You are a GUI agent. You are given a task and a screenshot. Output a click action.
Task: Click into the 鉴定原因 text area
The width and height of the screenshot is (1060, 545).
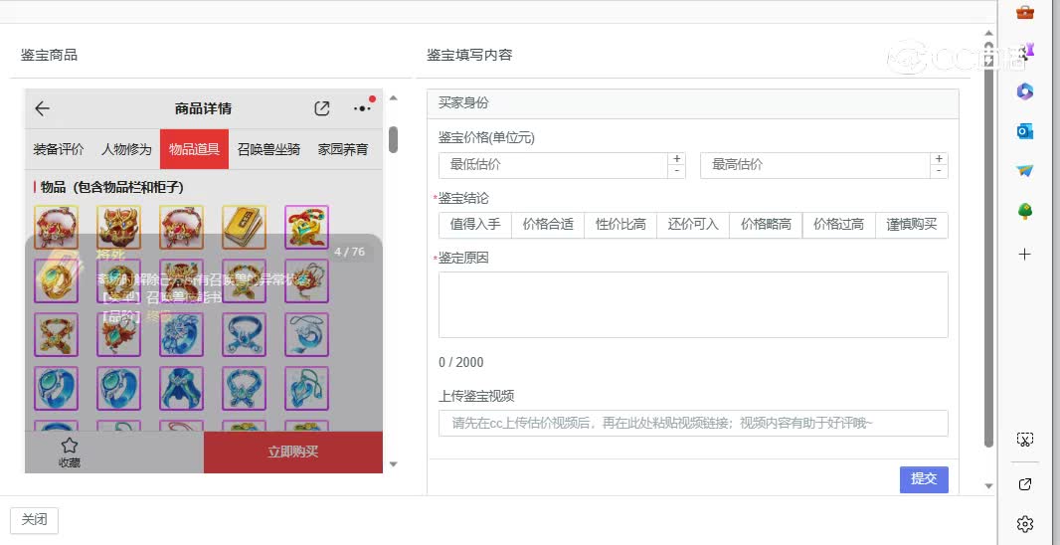tap(693, 305)
